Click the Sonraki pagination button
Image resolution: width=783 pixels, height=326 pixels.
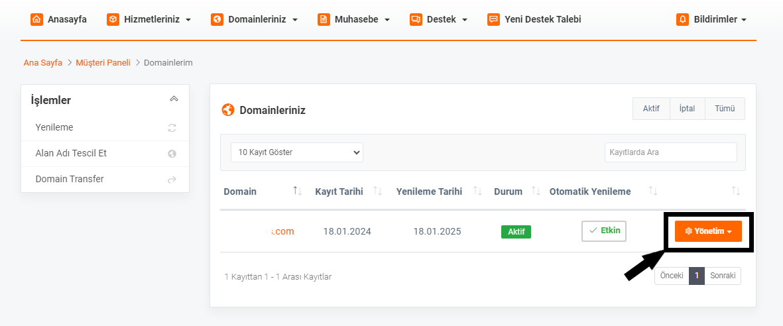723,276
